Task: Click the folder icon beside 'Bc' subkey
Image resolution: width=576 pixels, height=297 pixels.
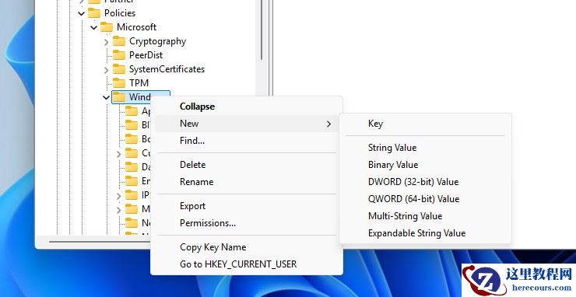Action: pyautogui.click(x=132, y=138)
